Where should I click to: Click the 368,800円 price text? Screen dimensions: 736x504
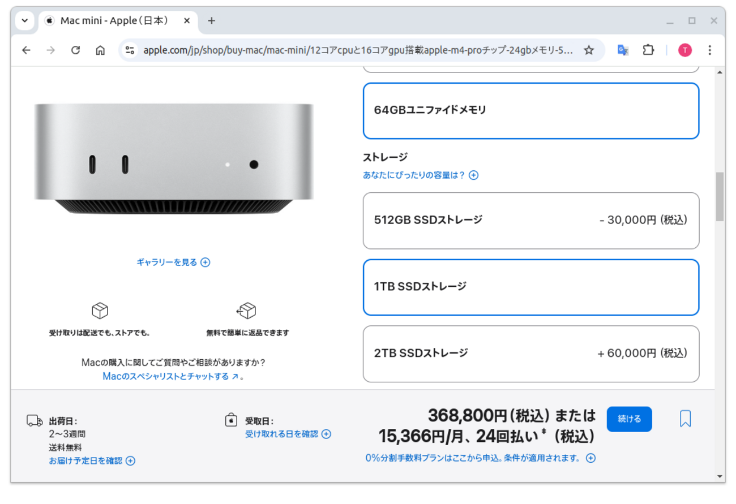point(467,416)
